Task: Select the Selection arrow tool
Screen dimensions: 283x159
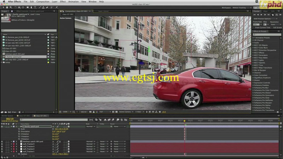Action: 3,7
